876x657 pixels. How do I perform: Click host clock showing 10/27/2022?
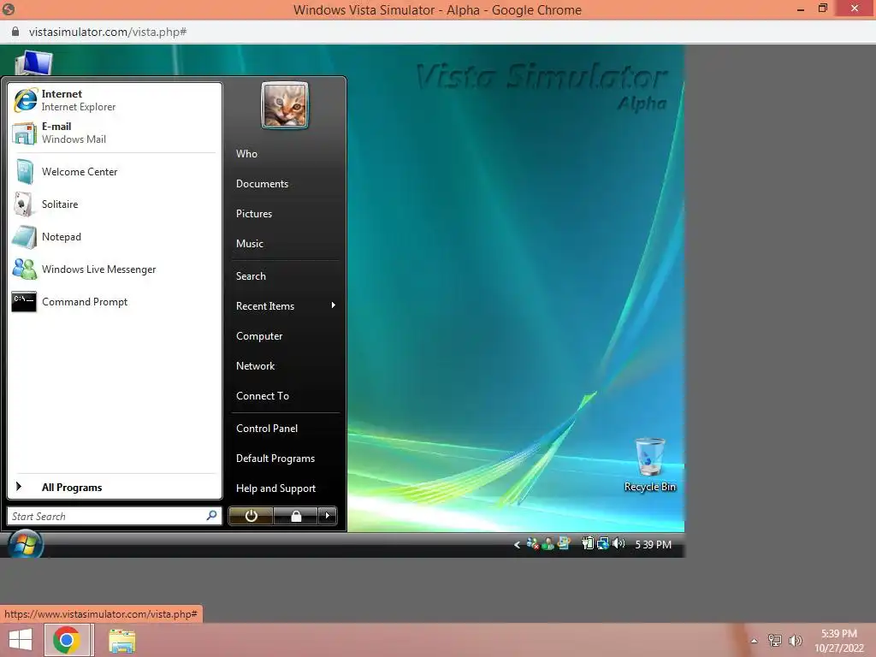click(838, 641)
